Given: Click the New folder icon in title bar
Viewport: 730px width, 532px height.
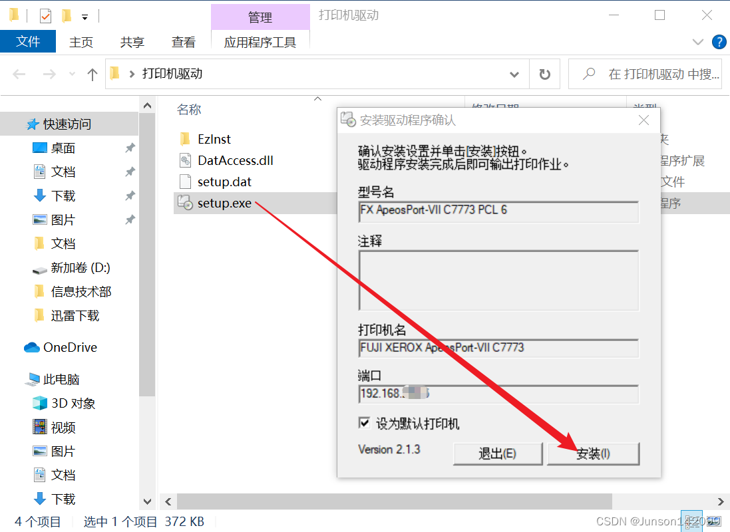Looking at the screenshot, I should coord(67,16).
